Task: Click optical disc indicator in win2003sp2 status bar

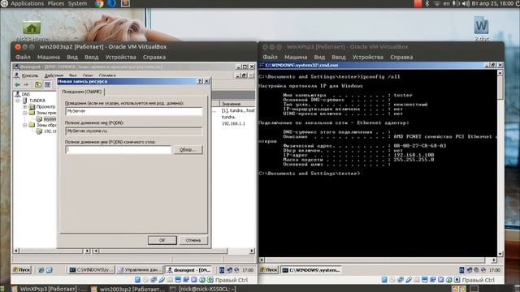Action: (145, 280)
